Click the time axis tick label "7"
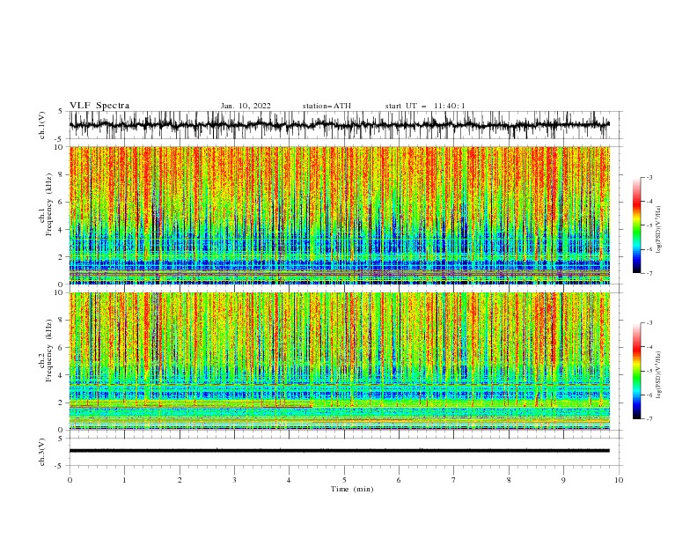 [x=454, y=480]
